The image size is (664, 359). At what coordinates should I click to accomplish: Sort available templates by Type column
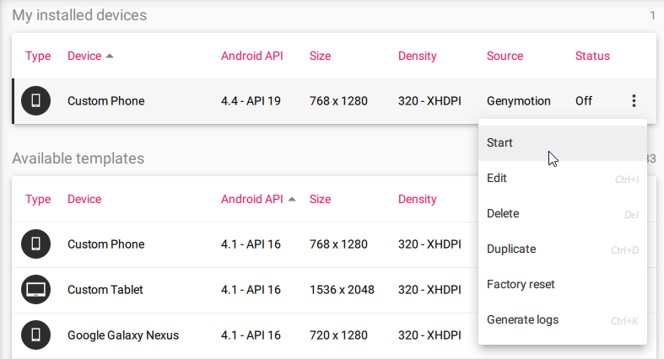[38, 199]
